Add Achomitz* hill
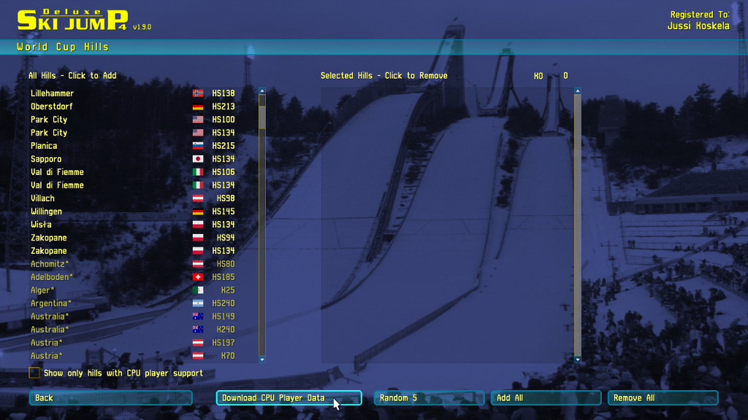This screenshot has height=420, width=748. click(x=133, y=264)
